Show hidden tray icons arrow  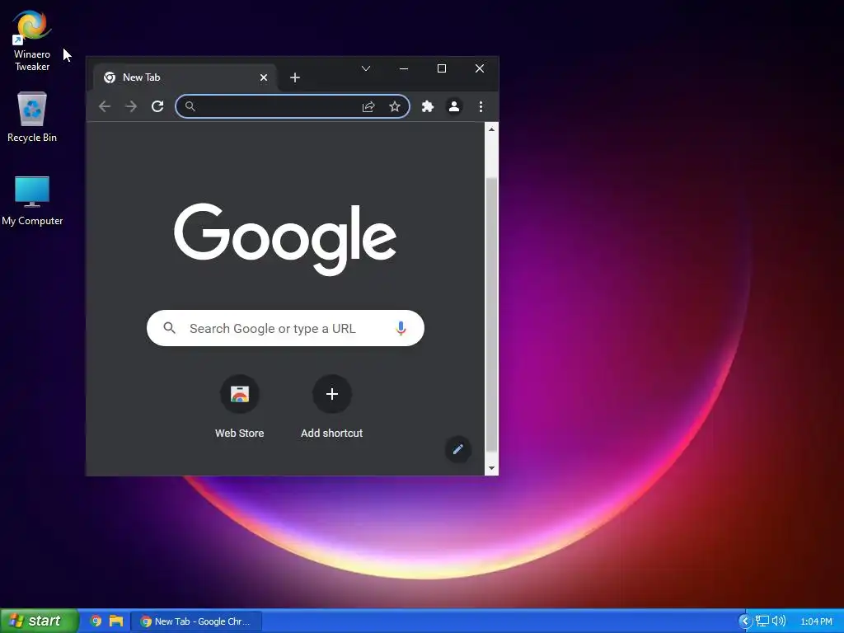745,621
